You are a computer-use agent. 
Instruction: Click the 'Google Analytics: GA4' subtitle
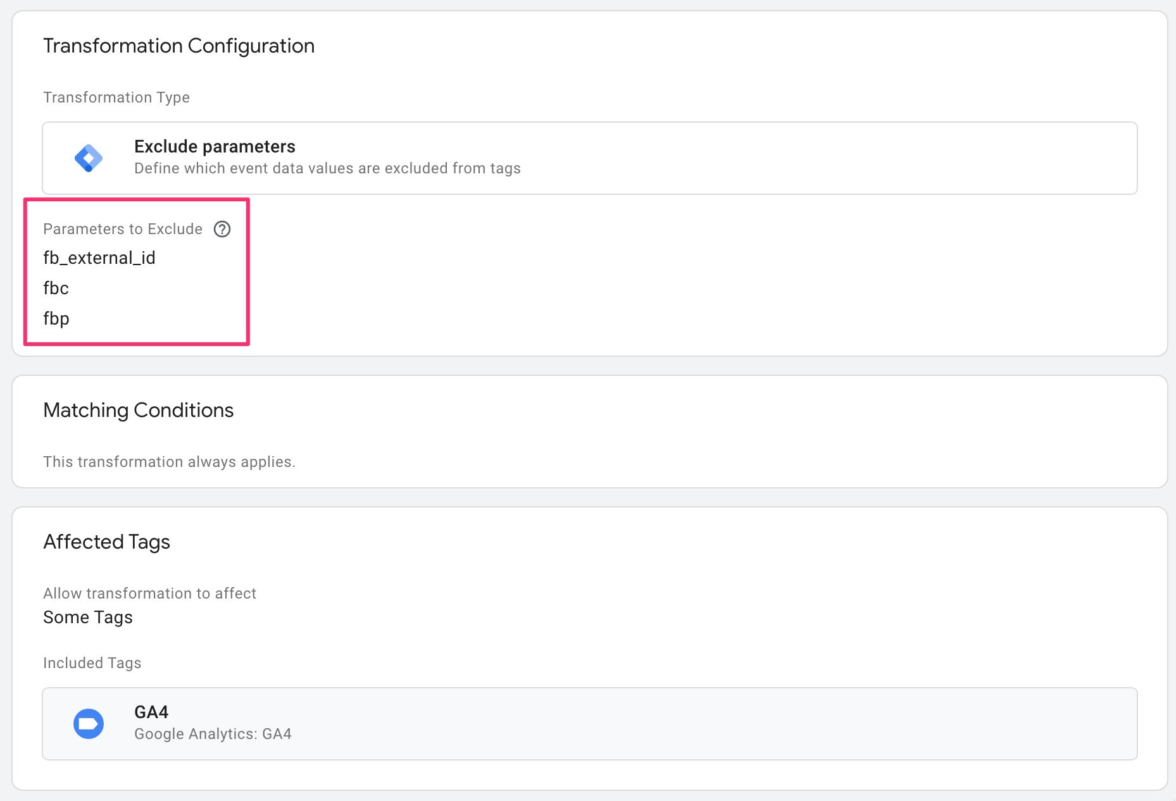click(x=213, y=734)
